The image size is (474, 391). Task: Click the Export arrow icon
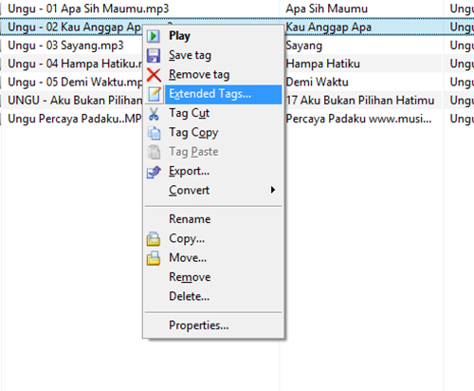point(154,172)
